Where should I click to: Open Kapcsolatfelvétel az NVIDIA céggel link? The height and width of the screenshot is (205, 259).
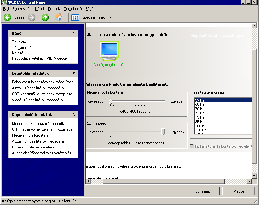click(x=40, y=58)
